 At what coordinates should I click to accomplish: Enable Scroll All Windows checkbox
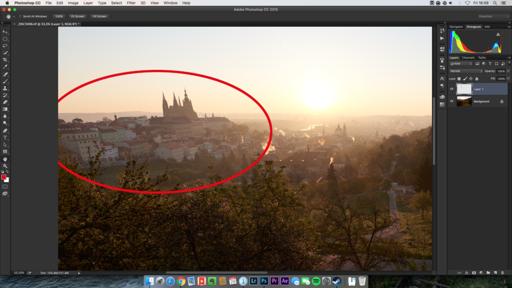coord(21,17)
